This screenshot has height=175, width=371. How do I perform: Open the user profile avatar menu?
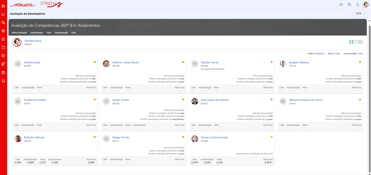coord(365,5)
